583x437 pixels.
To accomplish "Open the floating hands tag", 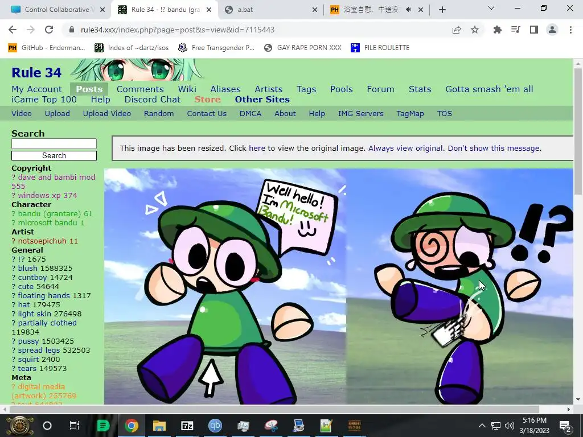I will tap(44, 296).
